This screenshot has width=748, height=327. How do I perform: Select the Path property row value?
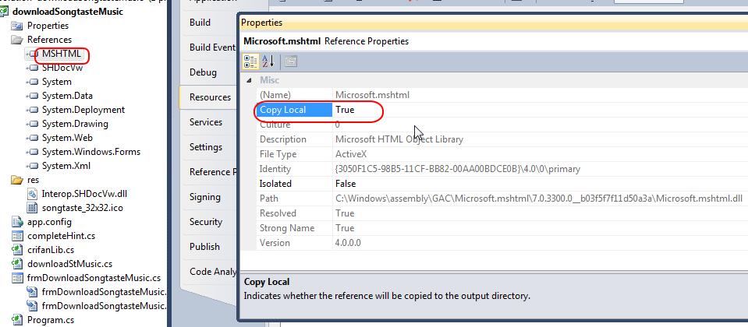coord(539,199)
